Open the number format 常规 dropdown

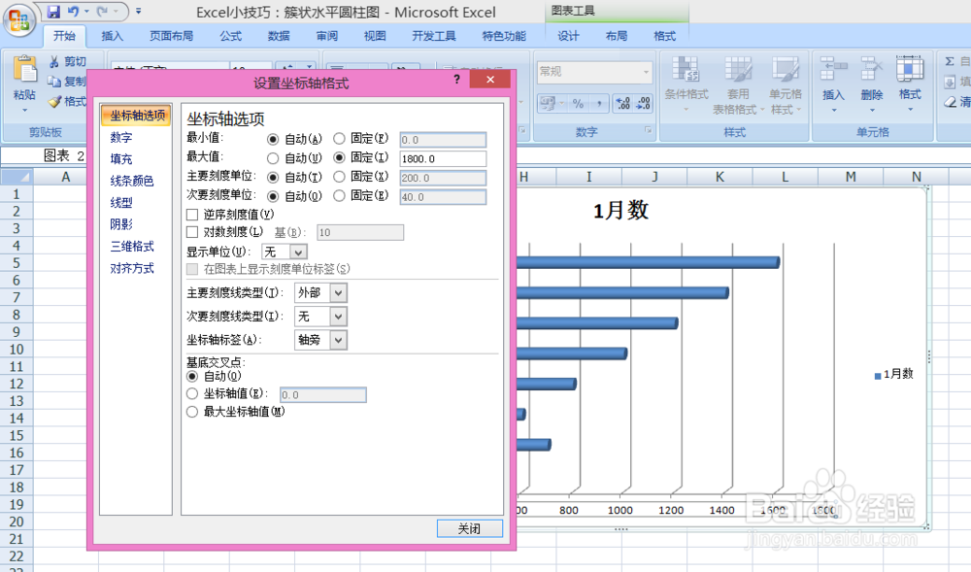pos(646,72)
